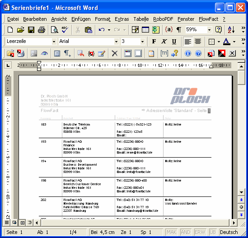The width and height of the screenshot is (248, 238).
Task: Click the ruler tab type selector
Action: pos(8,65)
